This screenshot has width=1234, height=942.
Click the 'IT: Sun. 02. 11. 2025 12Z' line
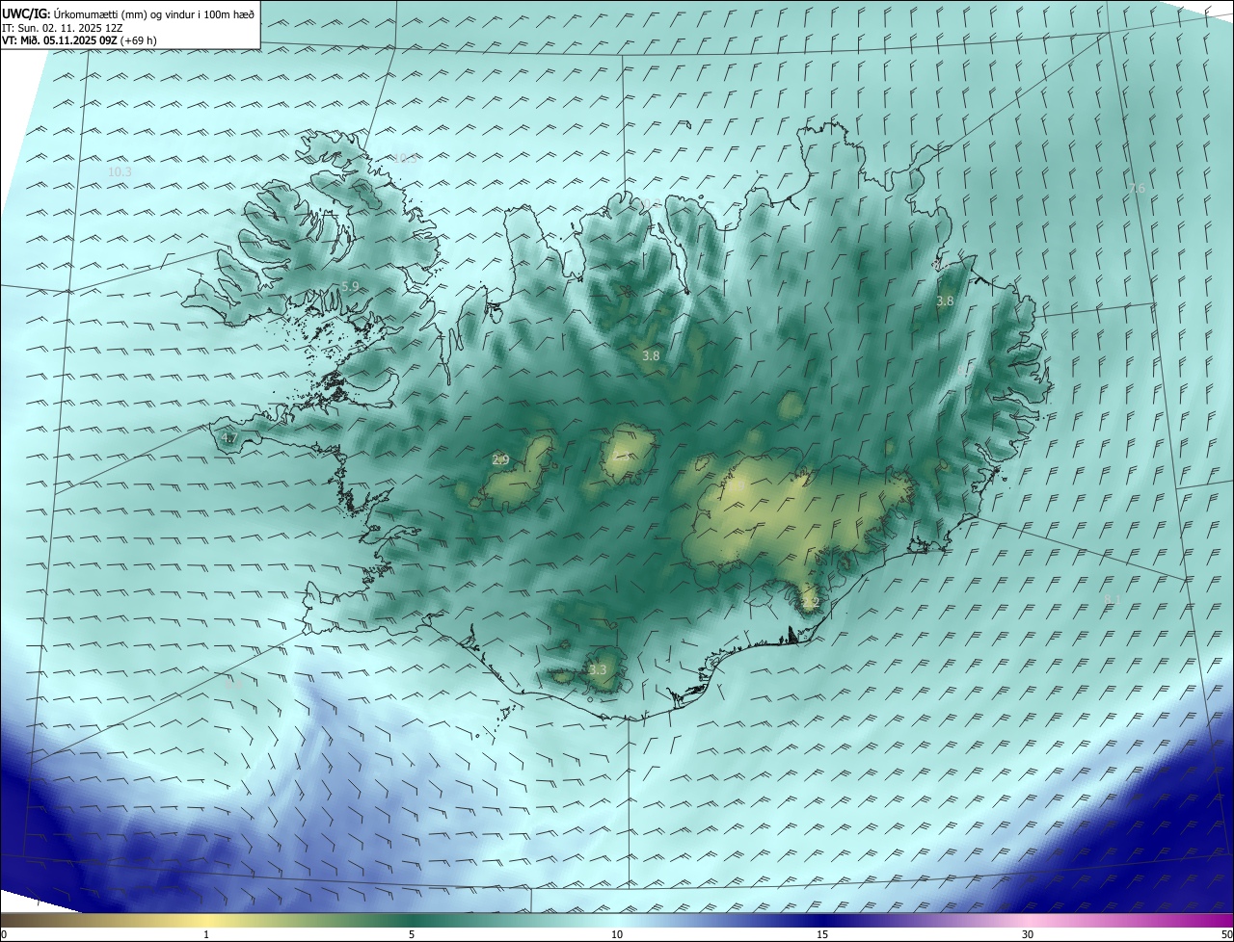62,27
